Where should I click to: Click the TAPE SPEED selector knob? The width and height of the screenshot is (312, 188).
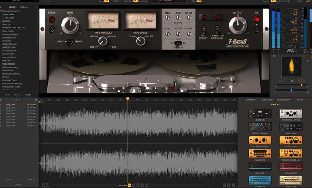(x=140, y=41)
